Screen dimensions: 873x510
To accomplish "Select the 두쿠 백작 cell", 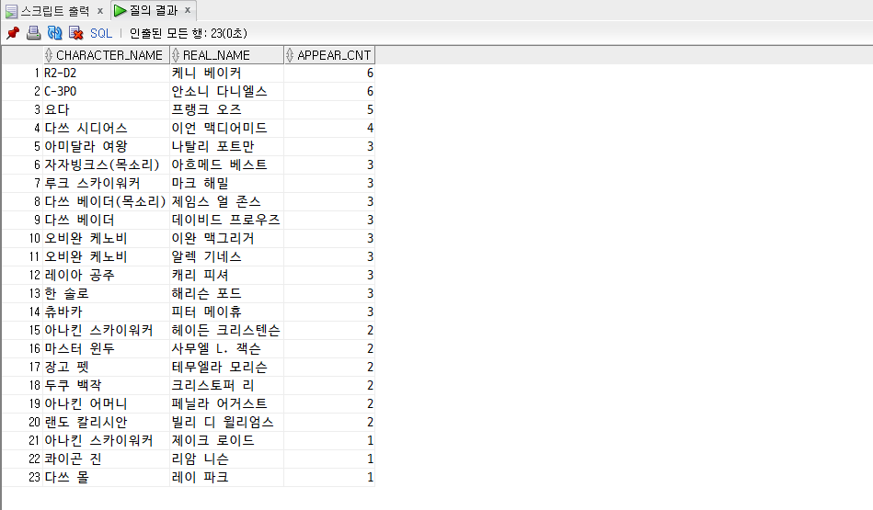I will pos(107,385).
